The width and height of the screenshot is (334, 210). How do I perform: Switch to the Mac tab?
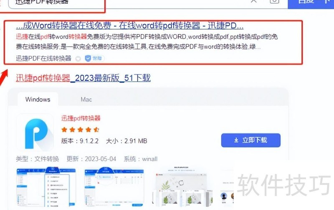tap(86, 100)
